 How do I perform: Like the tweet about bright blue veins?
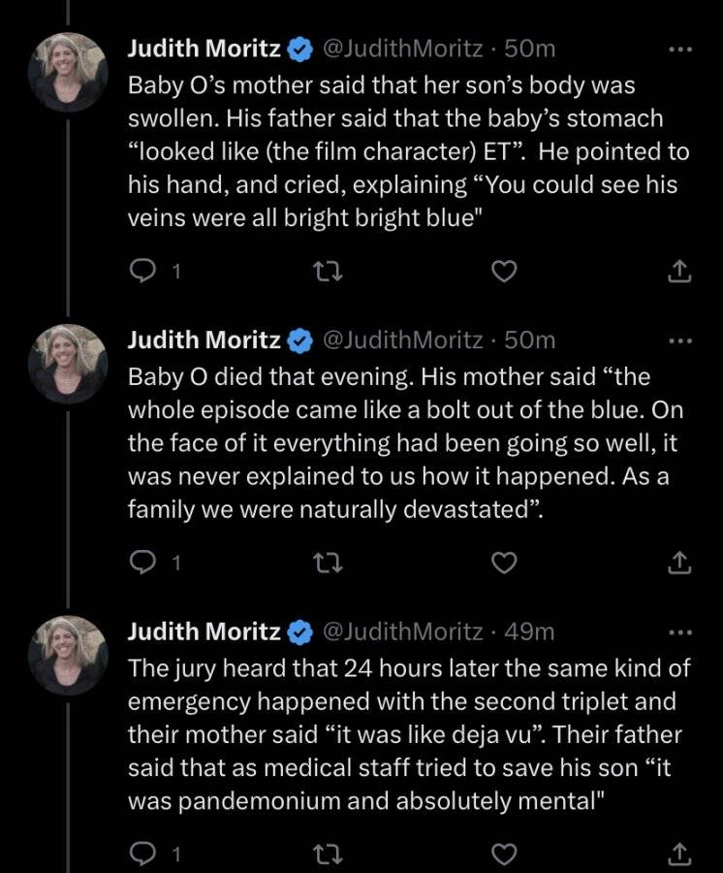tap(504, 272)
